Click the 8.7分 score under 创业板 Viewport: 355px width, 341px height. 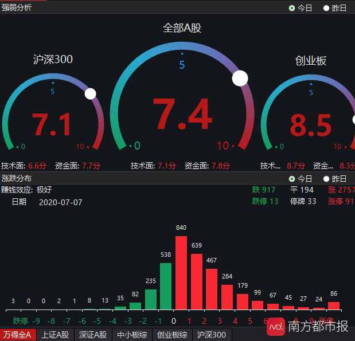[x=296, y=166]
